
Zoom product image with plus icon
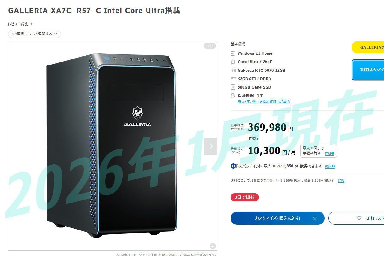point(213,246)
